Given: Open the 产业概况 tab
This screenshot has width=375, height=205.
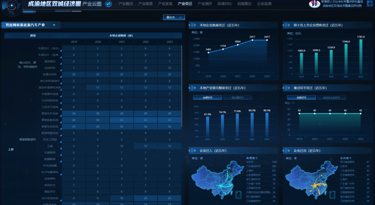Looking at the screenshot, I should point(126,4).
